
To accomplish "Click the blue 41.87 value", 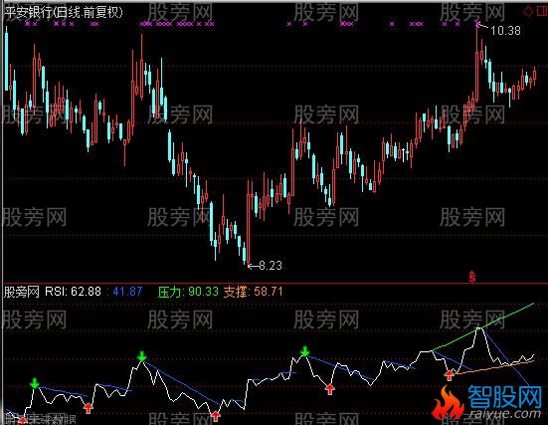I will tap(127, 292).
